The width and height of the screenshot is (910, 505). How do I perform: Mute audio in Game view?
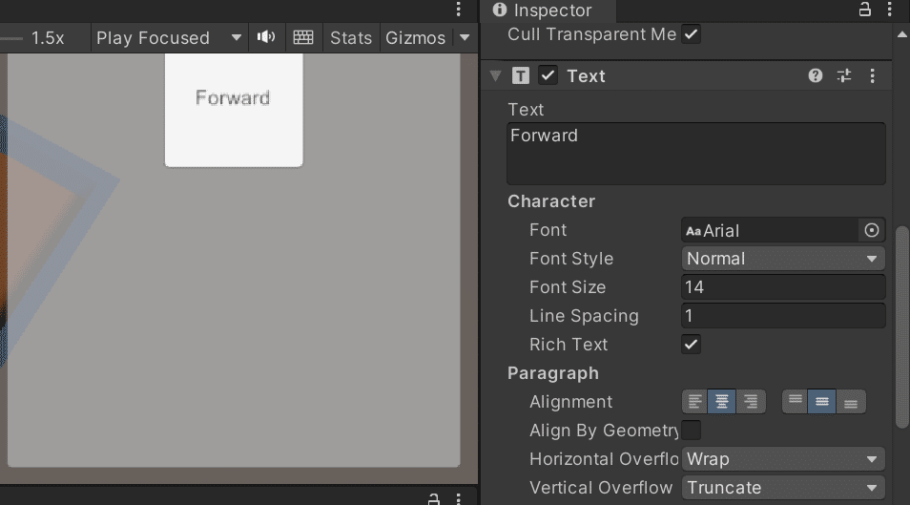coord(266,38)
